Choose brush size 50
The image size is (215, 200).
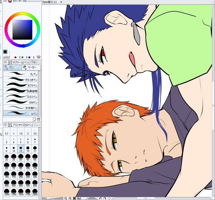click(35, 158)
